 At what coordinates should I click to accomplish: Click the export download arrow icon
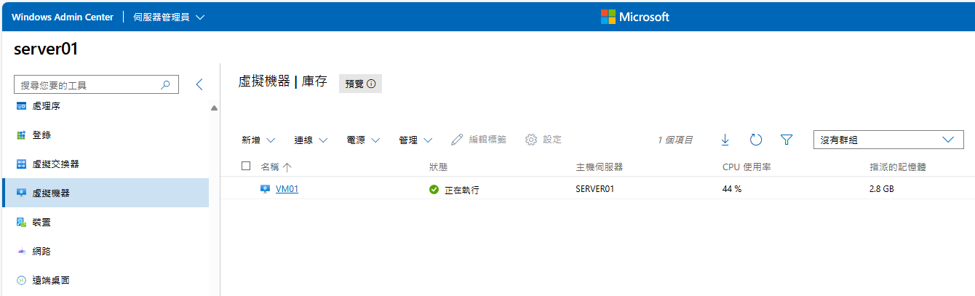(x=725, y=140)
